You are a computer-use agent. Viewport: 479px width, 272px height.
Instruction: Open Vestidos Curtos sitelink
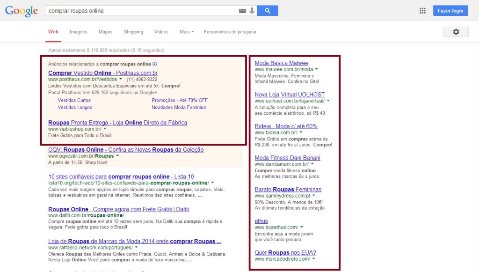(74, 100)
